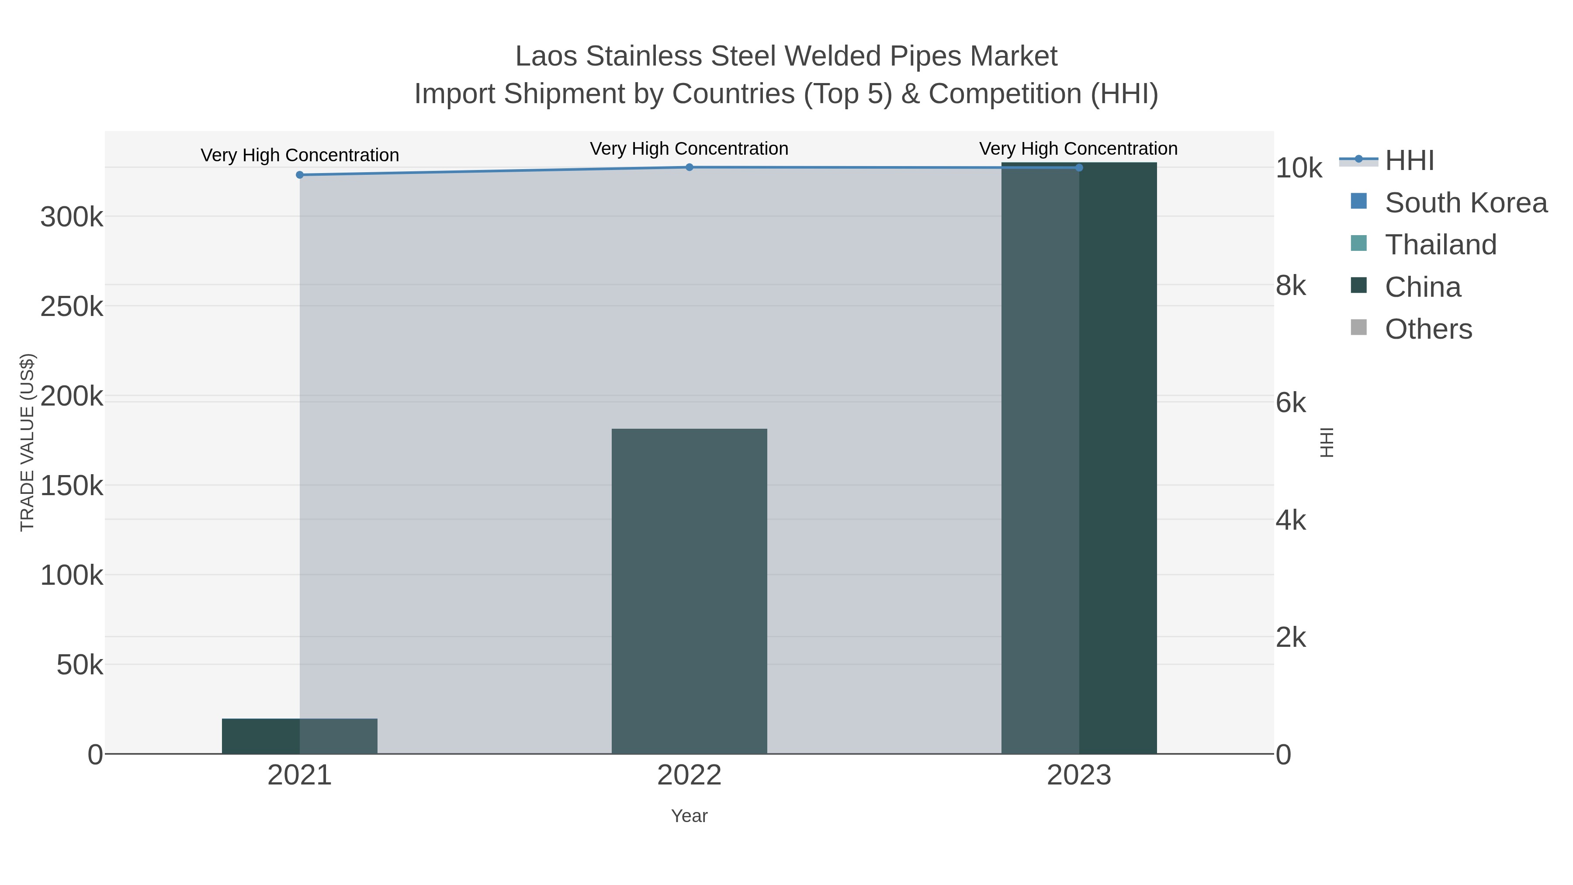
Task: Click the darker left-hand 2021 bar
Action: [261, 736]
